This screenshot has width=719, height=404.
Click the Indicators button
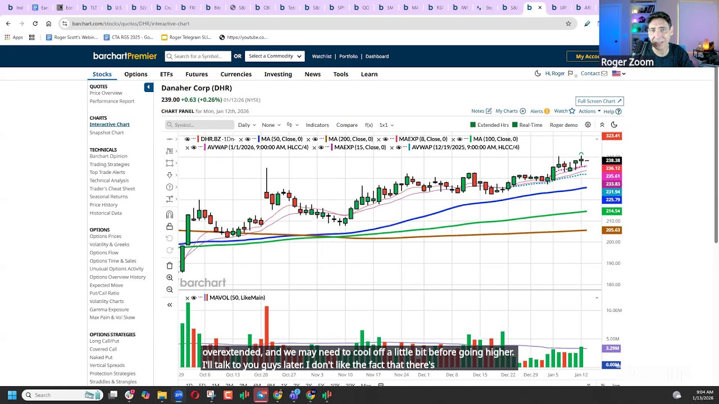pyautogui.click(x=317, y=125)
